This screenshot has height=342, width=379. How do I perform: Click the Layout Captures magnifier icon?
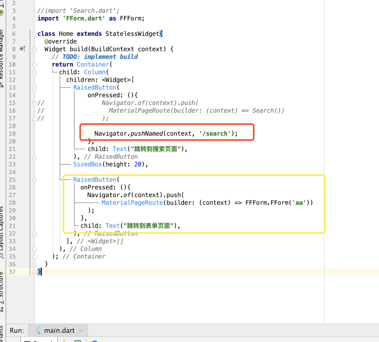point(2,255)
